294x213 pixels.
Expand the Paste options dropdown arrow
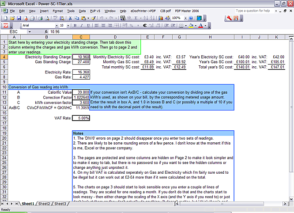(88, 18)
